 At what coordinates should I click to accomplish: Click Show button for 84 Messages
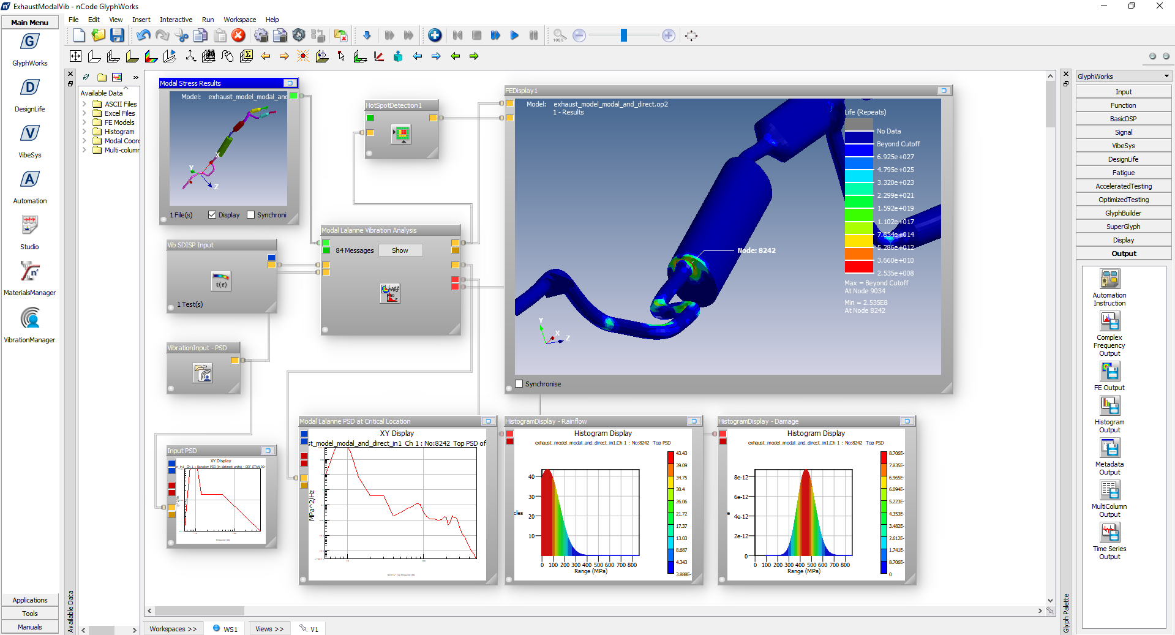point(400,250)
